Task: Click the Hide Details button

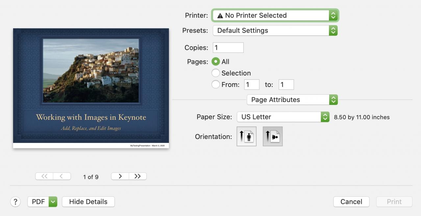Action: click(x=88, y=202)
